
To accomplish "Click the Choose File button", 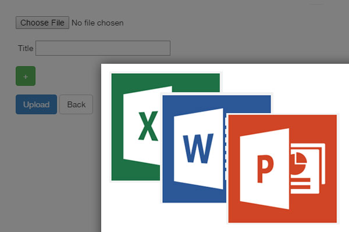I will pos(42,23).
